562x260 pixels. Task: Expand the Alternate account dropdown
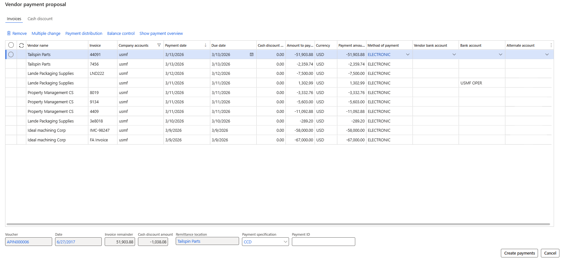[547, 55]
